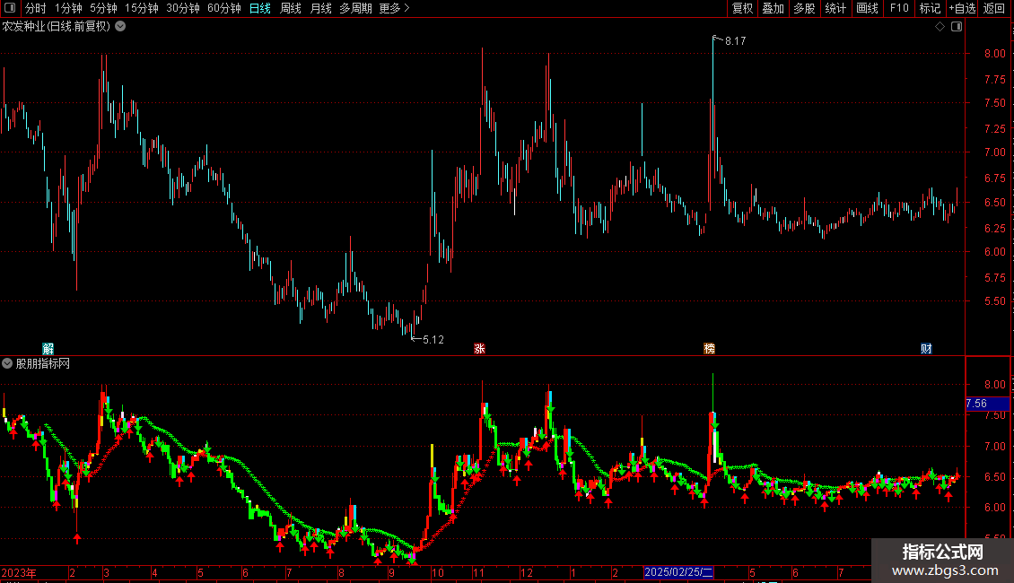Switch to 15分钟 period
Image resolution: width=1014 pixels, height=583 pixels.
tap(142, 8)
